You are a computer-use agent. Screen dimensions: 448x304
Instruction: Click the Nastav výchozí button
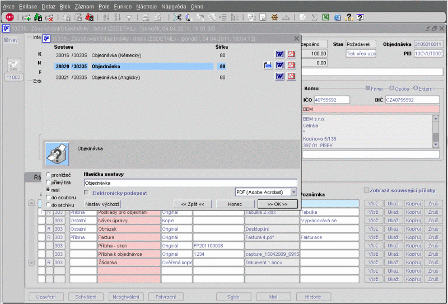pyautogui.click(x=102, y=204)
